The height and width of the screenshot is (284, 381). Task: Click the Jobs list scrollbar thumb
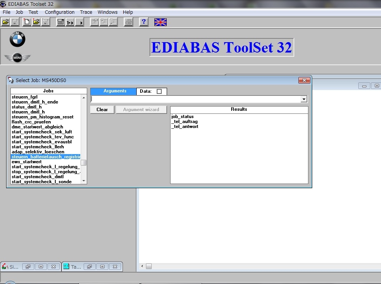coord(84,163)
